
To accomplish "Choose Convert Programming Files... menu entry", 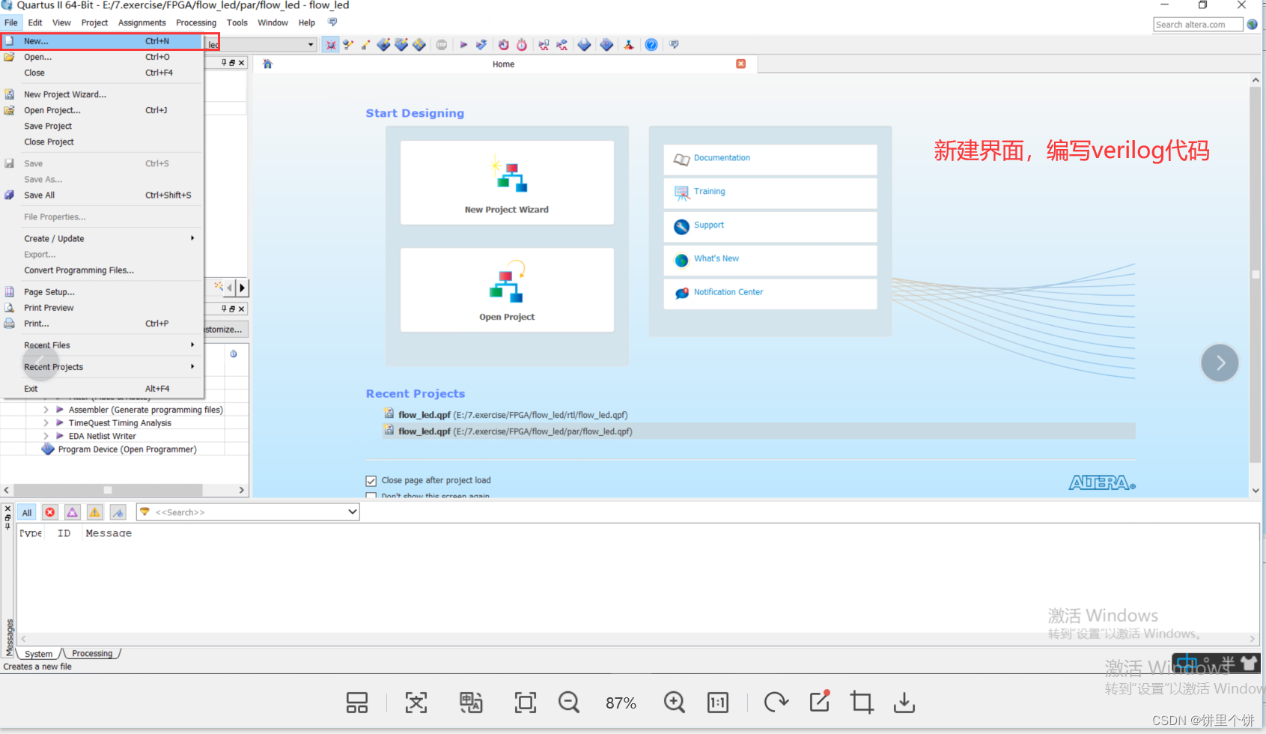I will (x=103, y=270).
